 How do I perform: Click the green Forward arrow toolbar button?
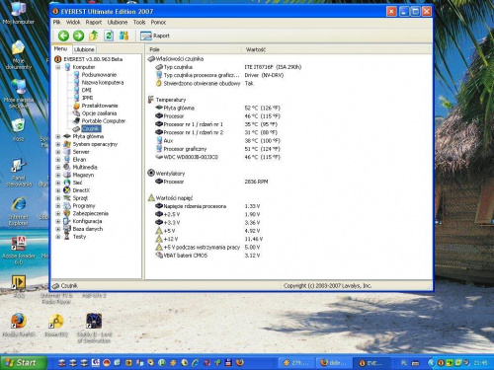coord(78,36)
